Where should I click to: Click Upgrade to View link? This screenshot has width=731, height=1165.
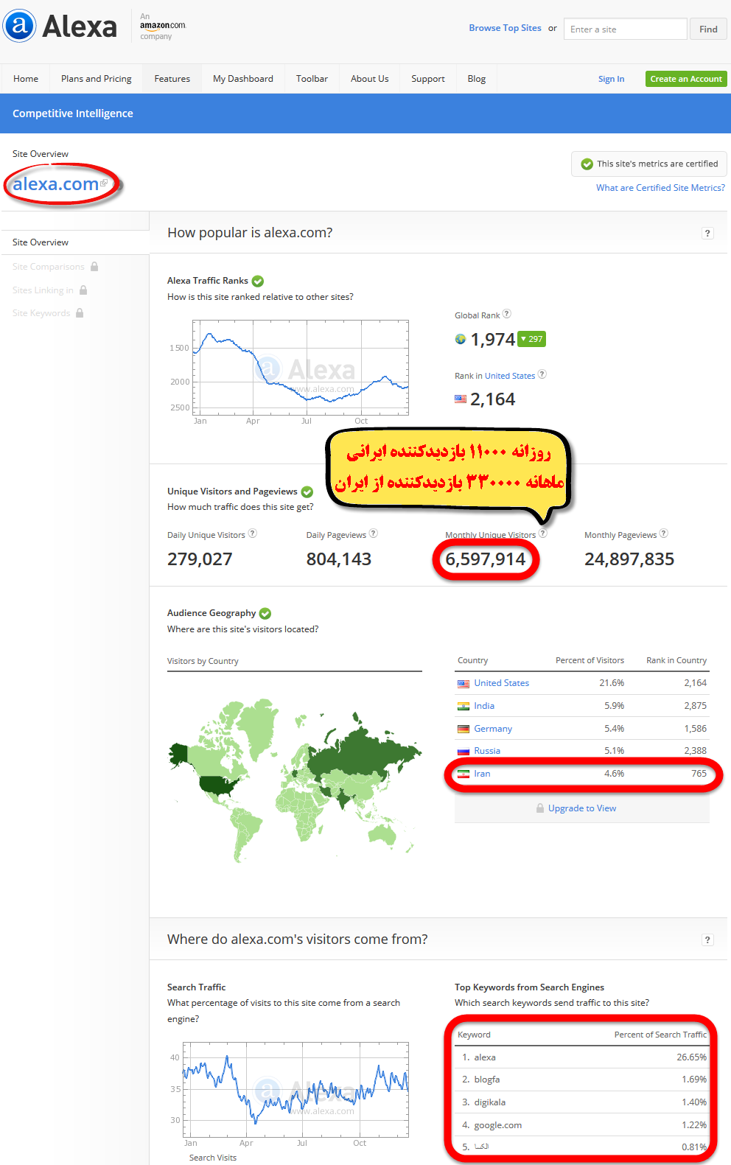click(x=582, y=808)
